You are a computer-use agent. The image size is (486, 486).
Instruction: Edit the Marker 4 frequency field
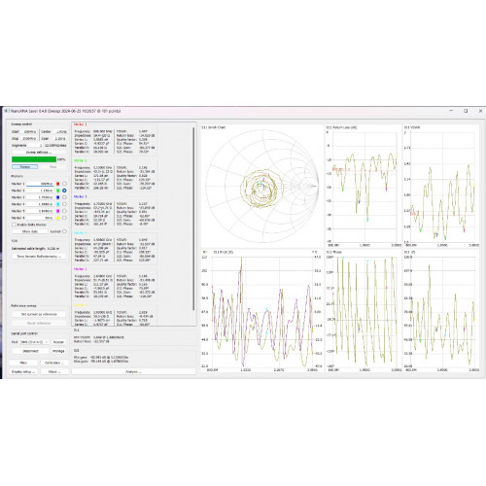40,204
